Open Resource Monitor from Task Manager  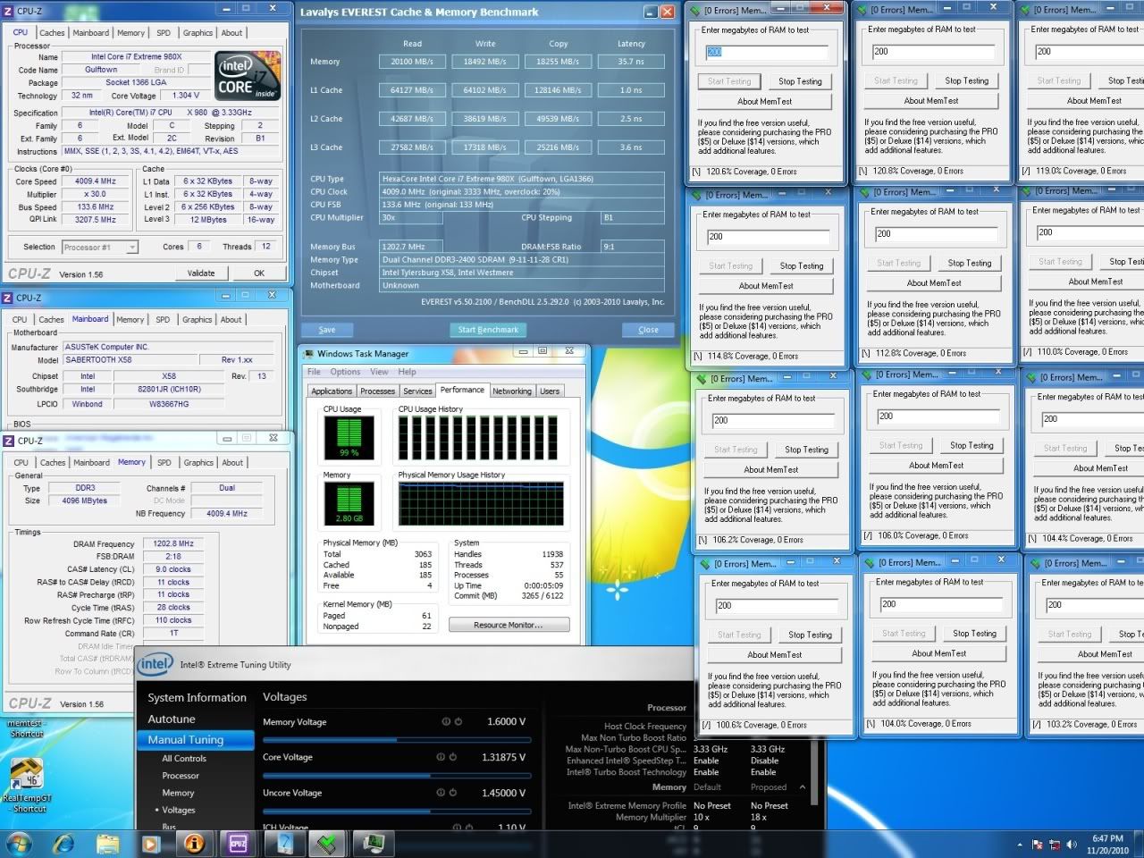click(508, 625)
